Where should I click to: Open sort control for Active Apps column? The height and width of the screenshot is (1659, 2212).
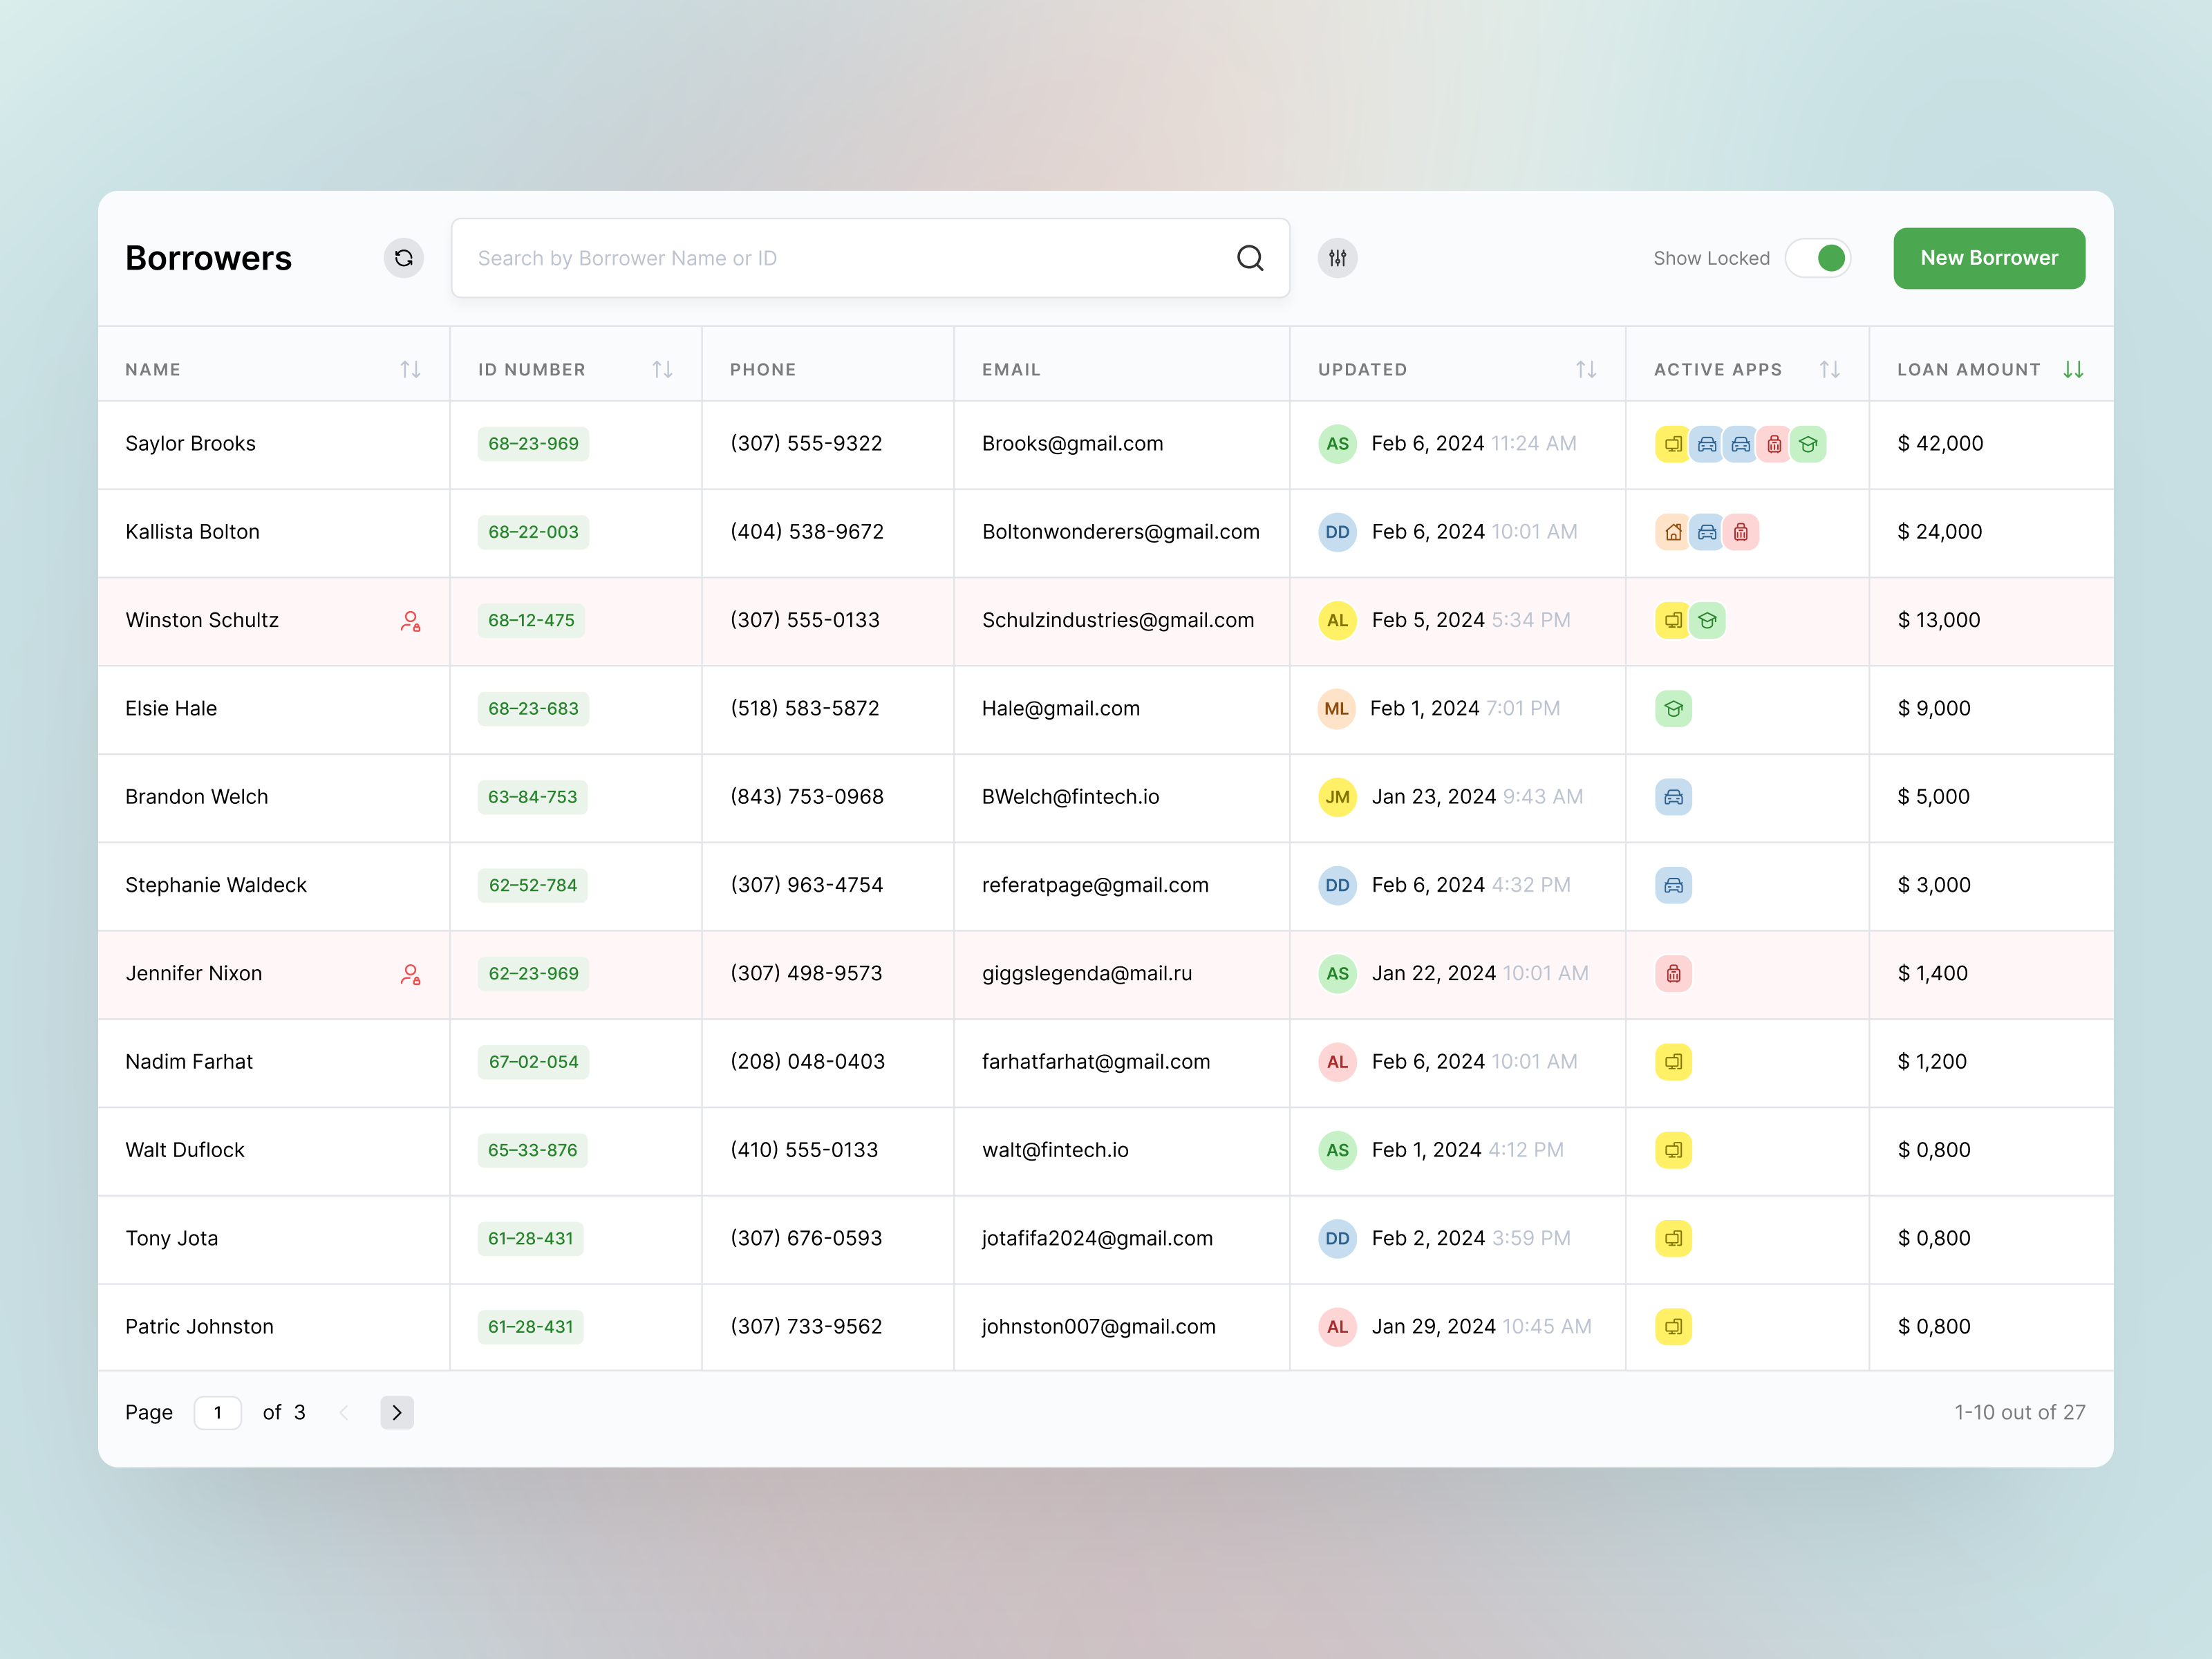1830,368
